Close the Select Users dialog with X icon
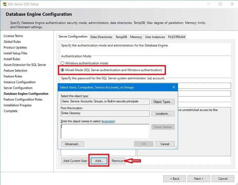 (174, 87)
